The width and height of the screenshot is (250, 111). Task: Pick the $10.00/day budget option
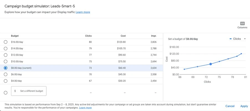click(x=6, y=61)
